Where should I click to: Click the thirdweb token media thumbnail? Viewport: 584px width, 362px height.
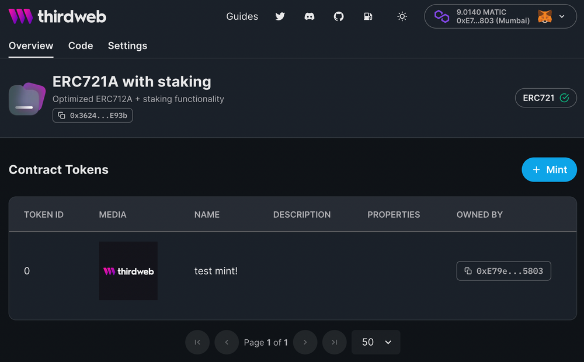click(x=128, y=271)
